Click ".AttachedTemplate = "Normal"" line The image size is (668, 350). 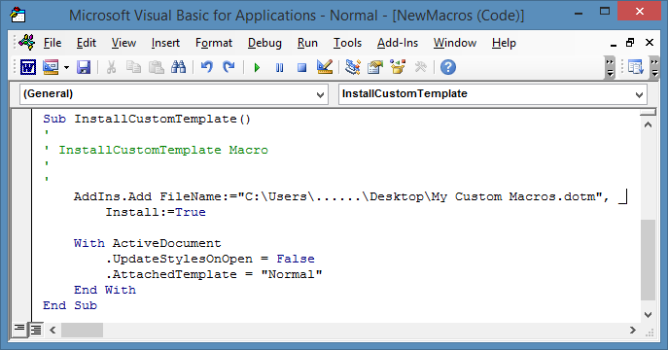pyautogui.click(x=214, y=274)
